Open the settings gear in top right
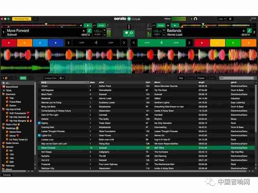Image resolution: width=258 pixels, height=193 pixels. 230,19
